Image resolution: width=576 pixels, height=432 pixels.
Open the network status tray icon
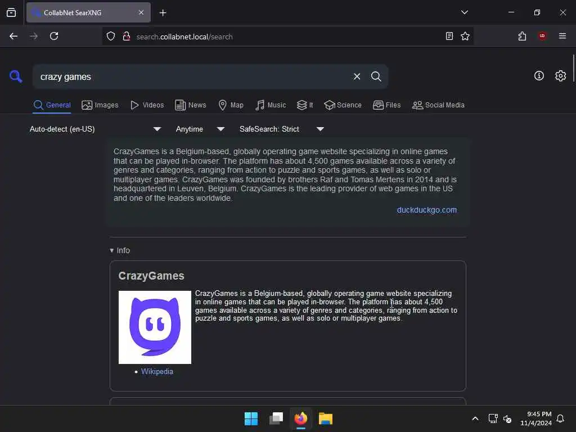coord(493,418)
